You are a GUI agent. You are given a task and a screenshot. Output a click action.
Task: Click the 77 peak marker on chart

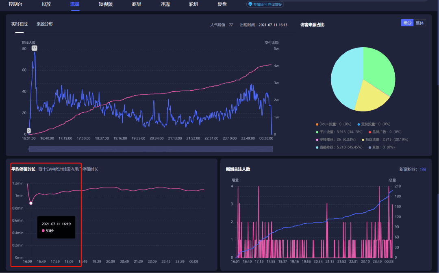pyautogui.click(x=34, y=48)
